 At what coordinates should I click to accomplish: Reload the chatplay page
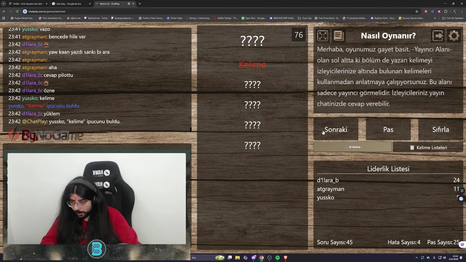coord(17,11)
